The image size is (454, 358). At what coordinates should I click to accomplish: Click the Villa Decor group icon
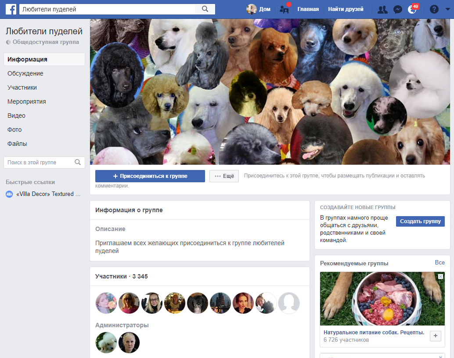[9, 194]
